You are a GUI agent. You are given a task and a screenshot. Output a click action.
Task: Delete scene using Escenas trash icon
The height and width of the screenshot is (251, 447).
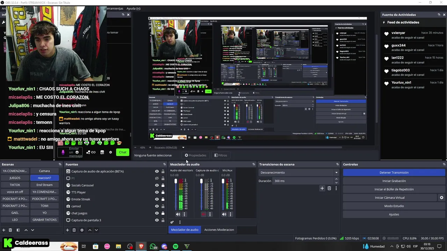[x=10, y=230]
